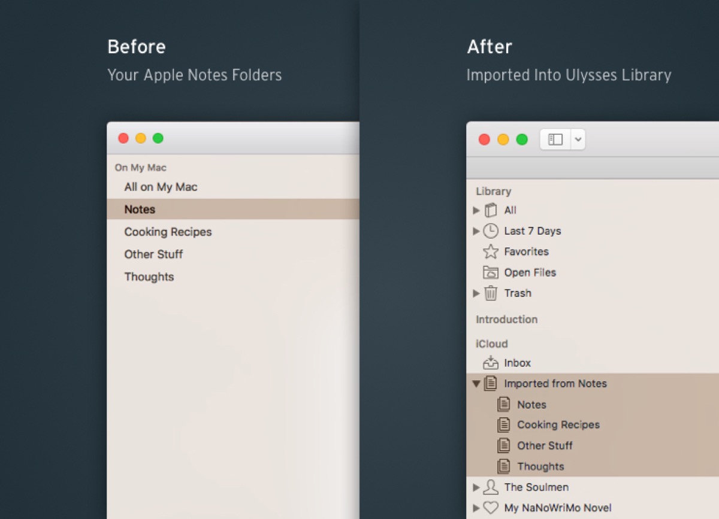Click the My NaNoWriMo Novel heart icon
Image resolution: width=719 pixels, height=519 pixels.
pyautogui.click(x=491, y=508)
